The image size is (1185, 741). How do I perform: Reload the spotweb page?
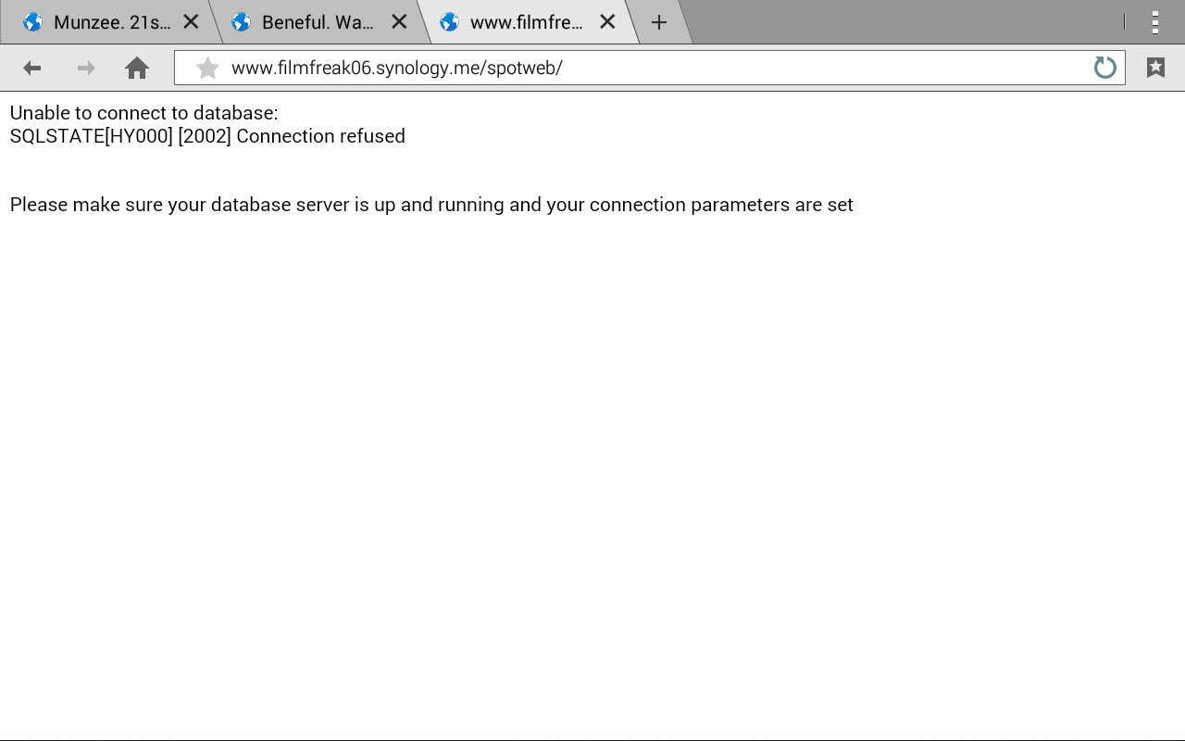click(1104, 68)
